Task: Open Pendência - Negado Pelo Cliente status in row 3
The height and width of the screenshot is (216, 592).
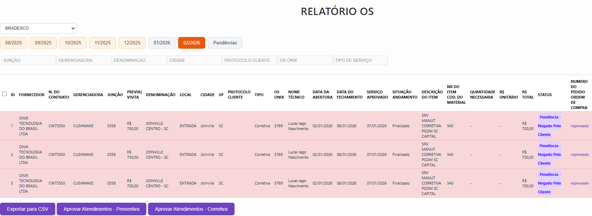Action: point(549,183)
